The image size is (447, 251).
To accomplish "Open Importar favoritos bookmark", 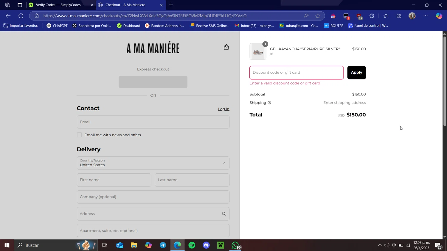I will [x=21, y=26].
